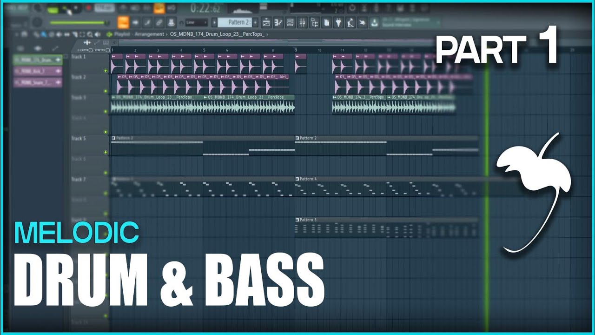Click the OS_MDNB_174_Drum_Loop_23__PercTops_ breadcrumb

(x=218, y=34)
